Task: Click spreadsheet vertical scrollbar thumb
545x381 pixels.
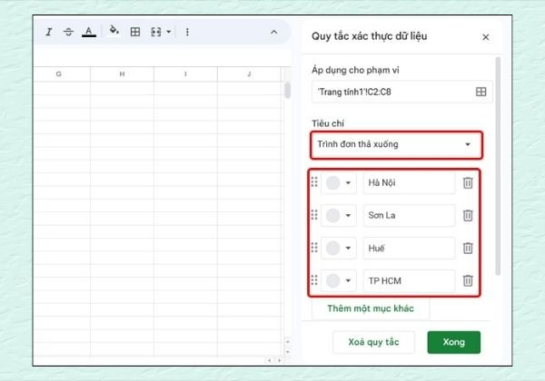Action: (287, 90)
